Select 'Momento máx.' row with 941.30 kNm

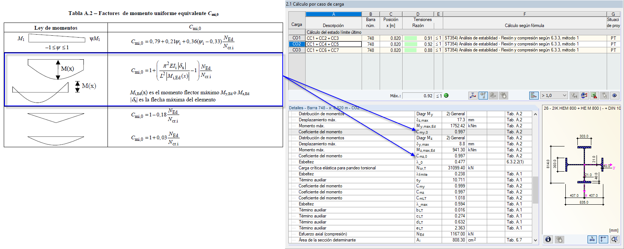[x=410, y=150]
